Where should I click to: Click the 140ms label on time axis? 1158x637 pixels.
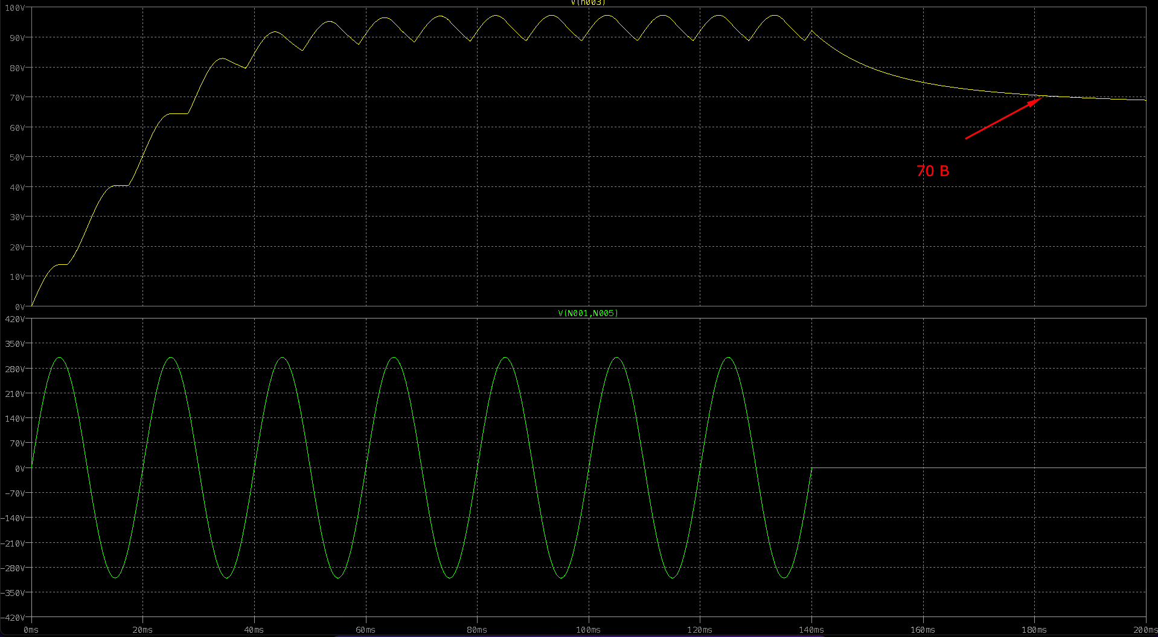(811, 630)
